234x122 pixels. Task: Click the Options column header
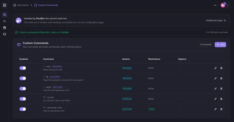(x=182, y=59)
